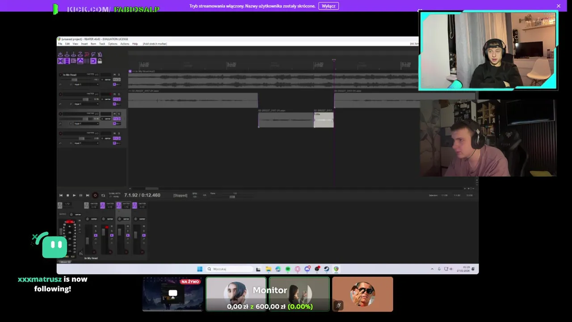Open Input 1 dropdown on third track

tap(86, 123)
